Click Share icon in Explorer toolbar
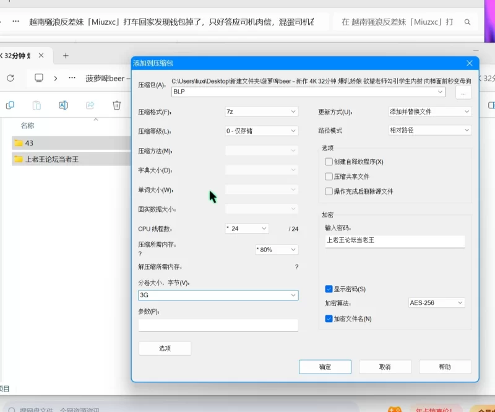This screenshot has height=412, width=495. pyautogui.click(x=90, y=105)
